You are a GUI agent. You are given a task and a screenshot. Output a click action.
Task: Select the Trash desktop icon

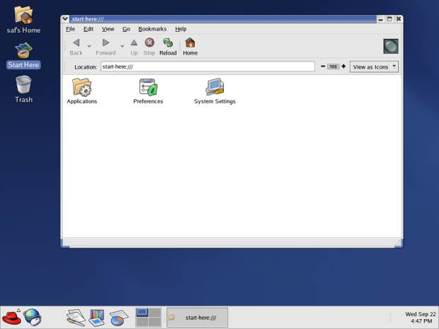pos(23,89)
